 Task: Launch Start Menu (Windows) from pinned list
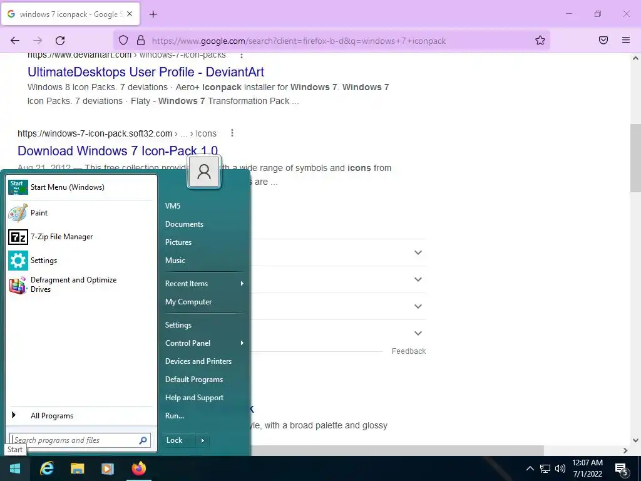[x=79, y=187]
